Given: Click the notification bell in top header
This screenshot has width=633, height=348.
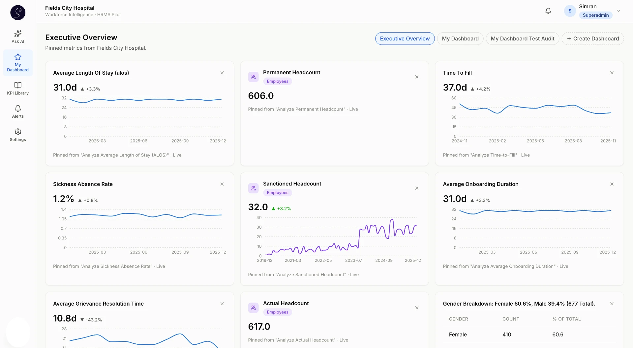Looking at the screenshot, I should [548, 11].
